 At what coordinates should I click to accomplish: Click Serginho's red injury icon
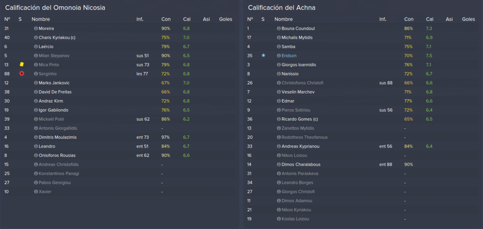[22, 74]
